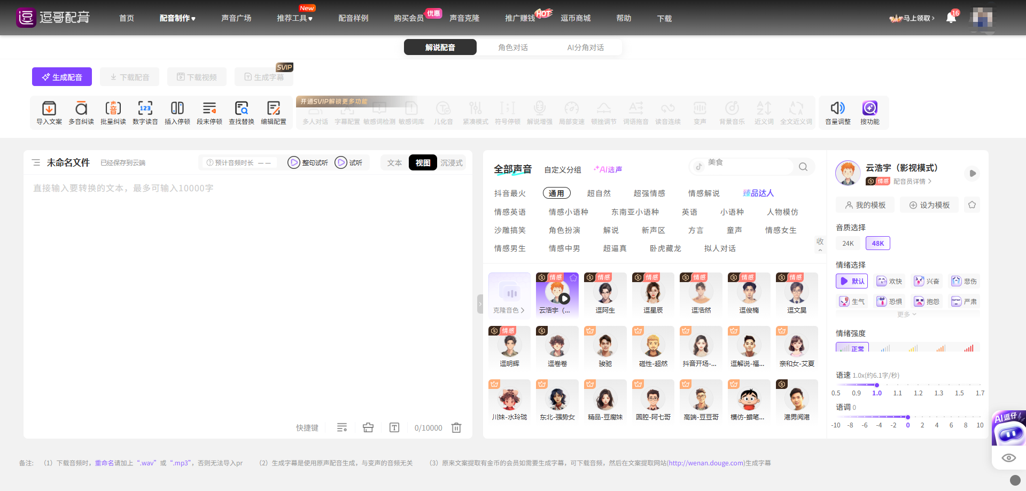Set the 语速 slider to 1.3
This screenshot has height=491, width=1026.
coord(939,385)
